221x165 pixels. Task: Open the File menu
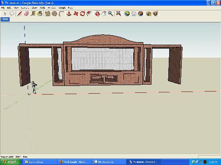coord(3,8)
